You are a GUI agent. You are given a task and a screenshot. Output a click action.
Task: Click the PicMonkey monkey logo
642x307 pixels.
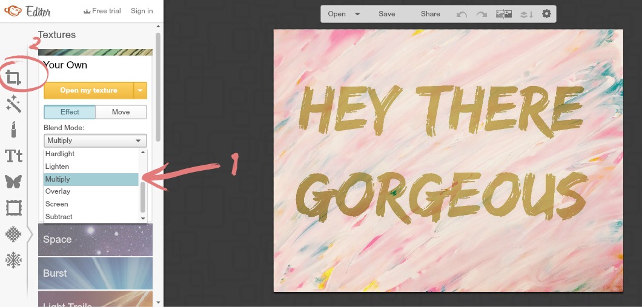pos(13,11)
